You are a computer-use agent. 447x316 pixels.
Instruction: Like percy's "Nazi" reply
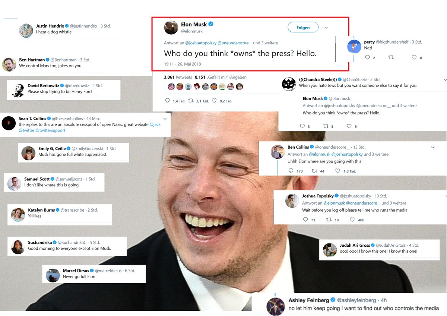414,58
